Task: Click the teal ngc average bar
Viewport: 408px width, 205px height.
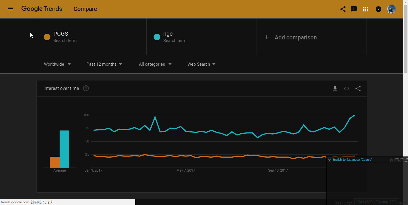Action: (64, 149)
